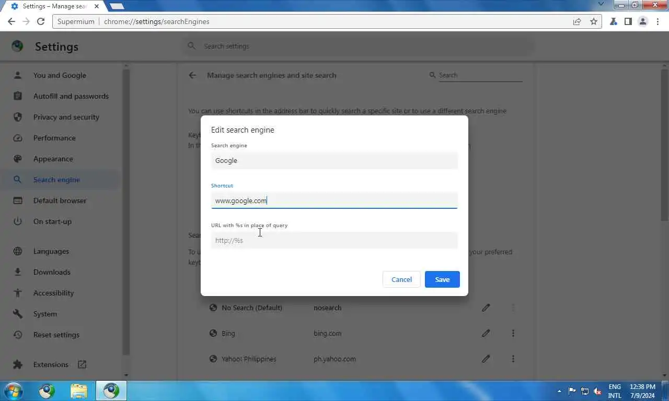This screenshot has width=669, height=401.
Task: Open Action Center flag icon in tray
Action: (572, 391)
